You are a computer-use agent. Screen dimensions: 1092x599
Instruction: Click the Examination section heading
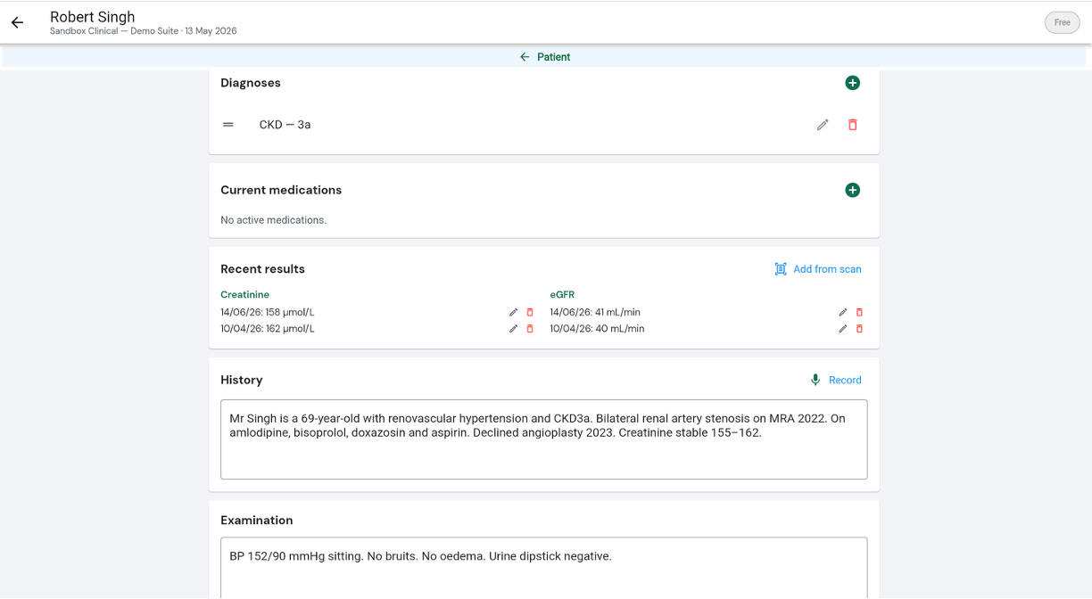[257, 521]
